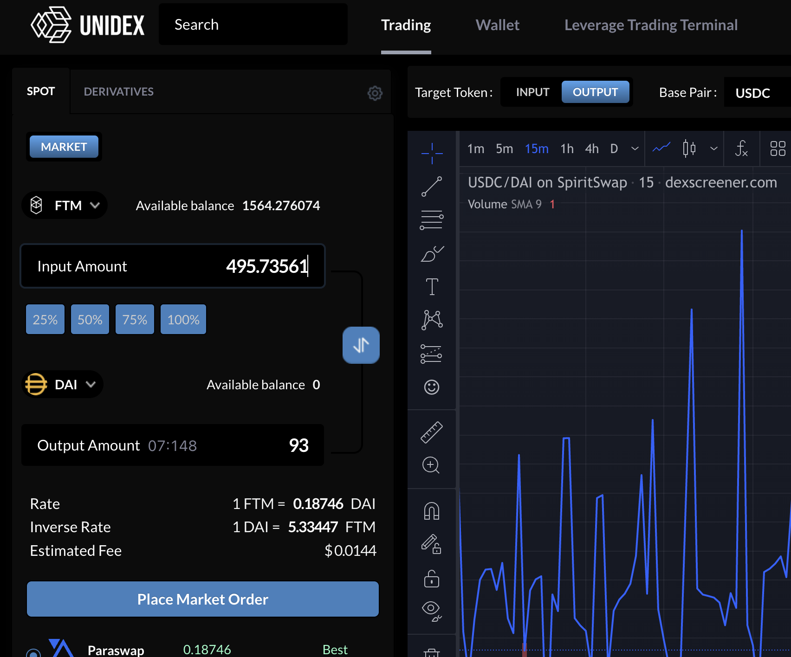
Task: Use 100% of FTM balance
Action: pos(183,319)
